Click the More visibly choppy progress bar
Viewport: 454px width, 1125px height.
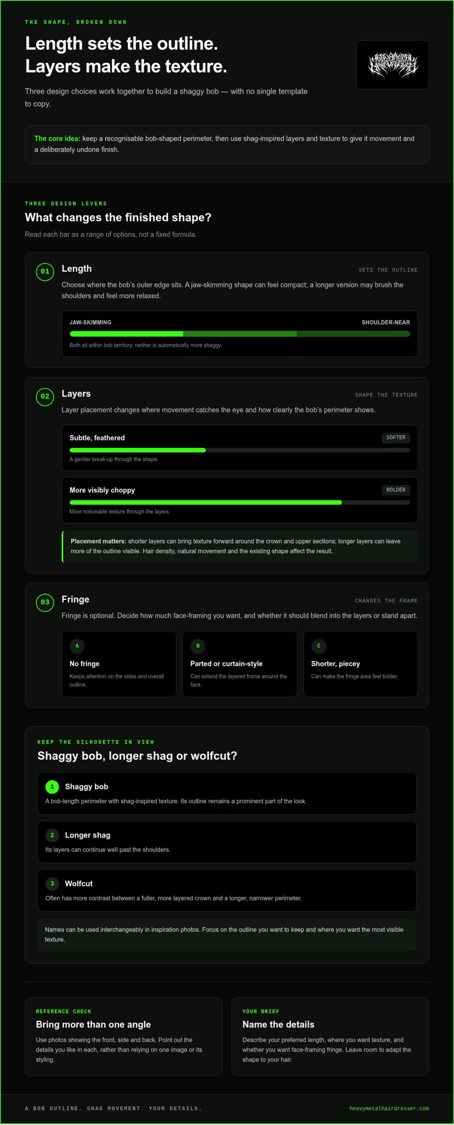point(240,502)
